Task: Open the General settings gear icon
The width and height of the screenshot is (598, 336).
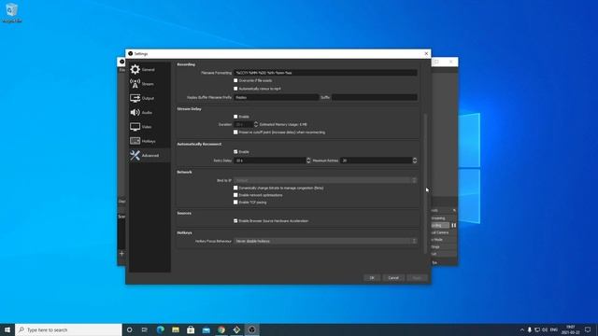Action: click(135, 69)
